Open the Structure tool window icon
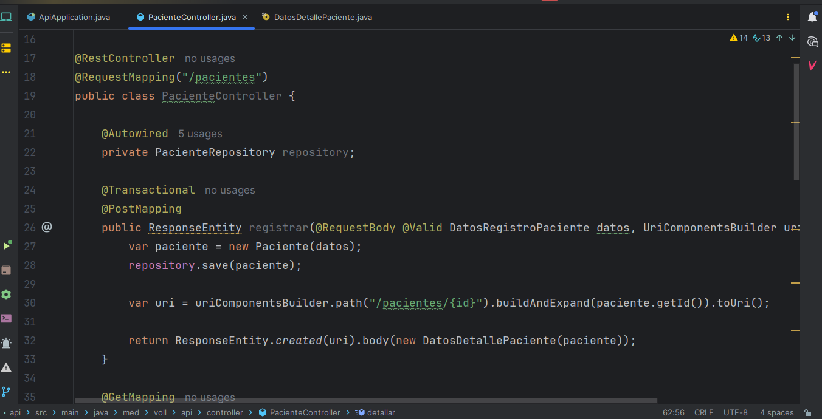822x419 pixels. (x=6, y=48)
